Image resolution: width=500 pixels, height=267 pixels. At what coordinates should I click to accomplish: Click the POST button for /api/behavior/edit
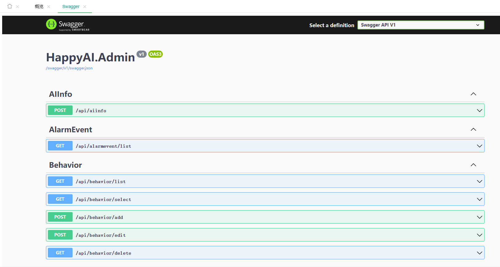coord(60,235)
